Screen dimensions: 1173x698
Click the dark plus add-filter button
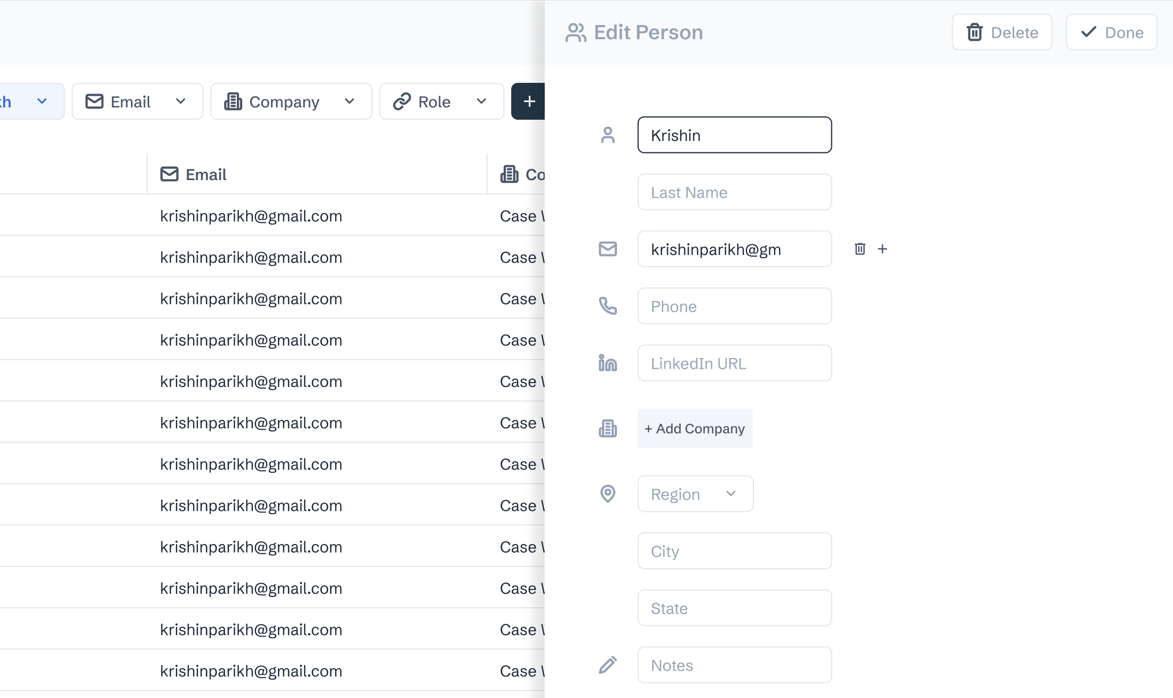coord(528,102)
